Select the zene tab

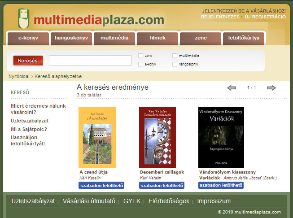(201, 39)
